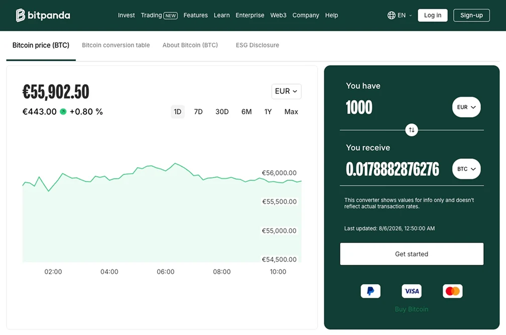The height and width of the screenshot is (335, 506).
Task: Follow the Buy Bitcoin link
Action: tap(412, 309)
